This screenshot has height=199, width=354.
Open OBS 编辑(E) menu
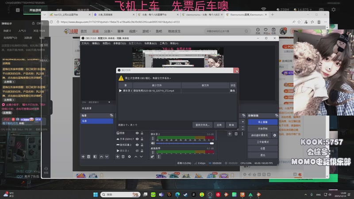pyautogui.click(x=96, y=43)
